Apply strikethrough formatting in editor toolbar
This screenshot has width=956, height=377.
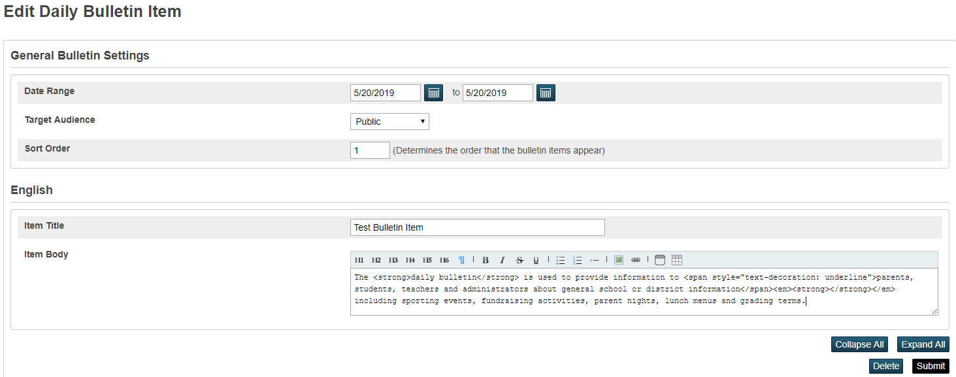pyautogui.click(x=519, y=260)
